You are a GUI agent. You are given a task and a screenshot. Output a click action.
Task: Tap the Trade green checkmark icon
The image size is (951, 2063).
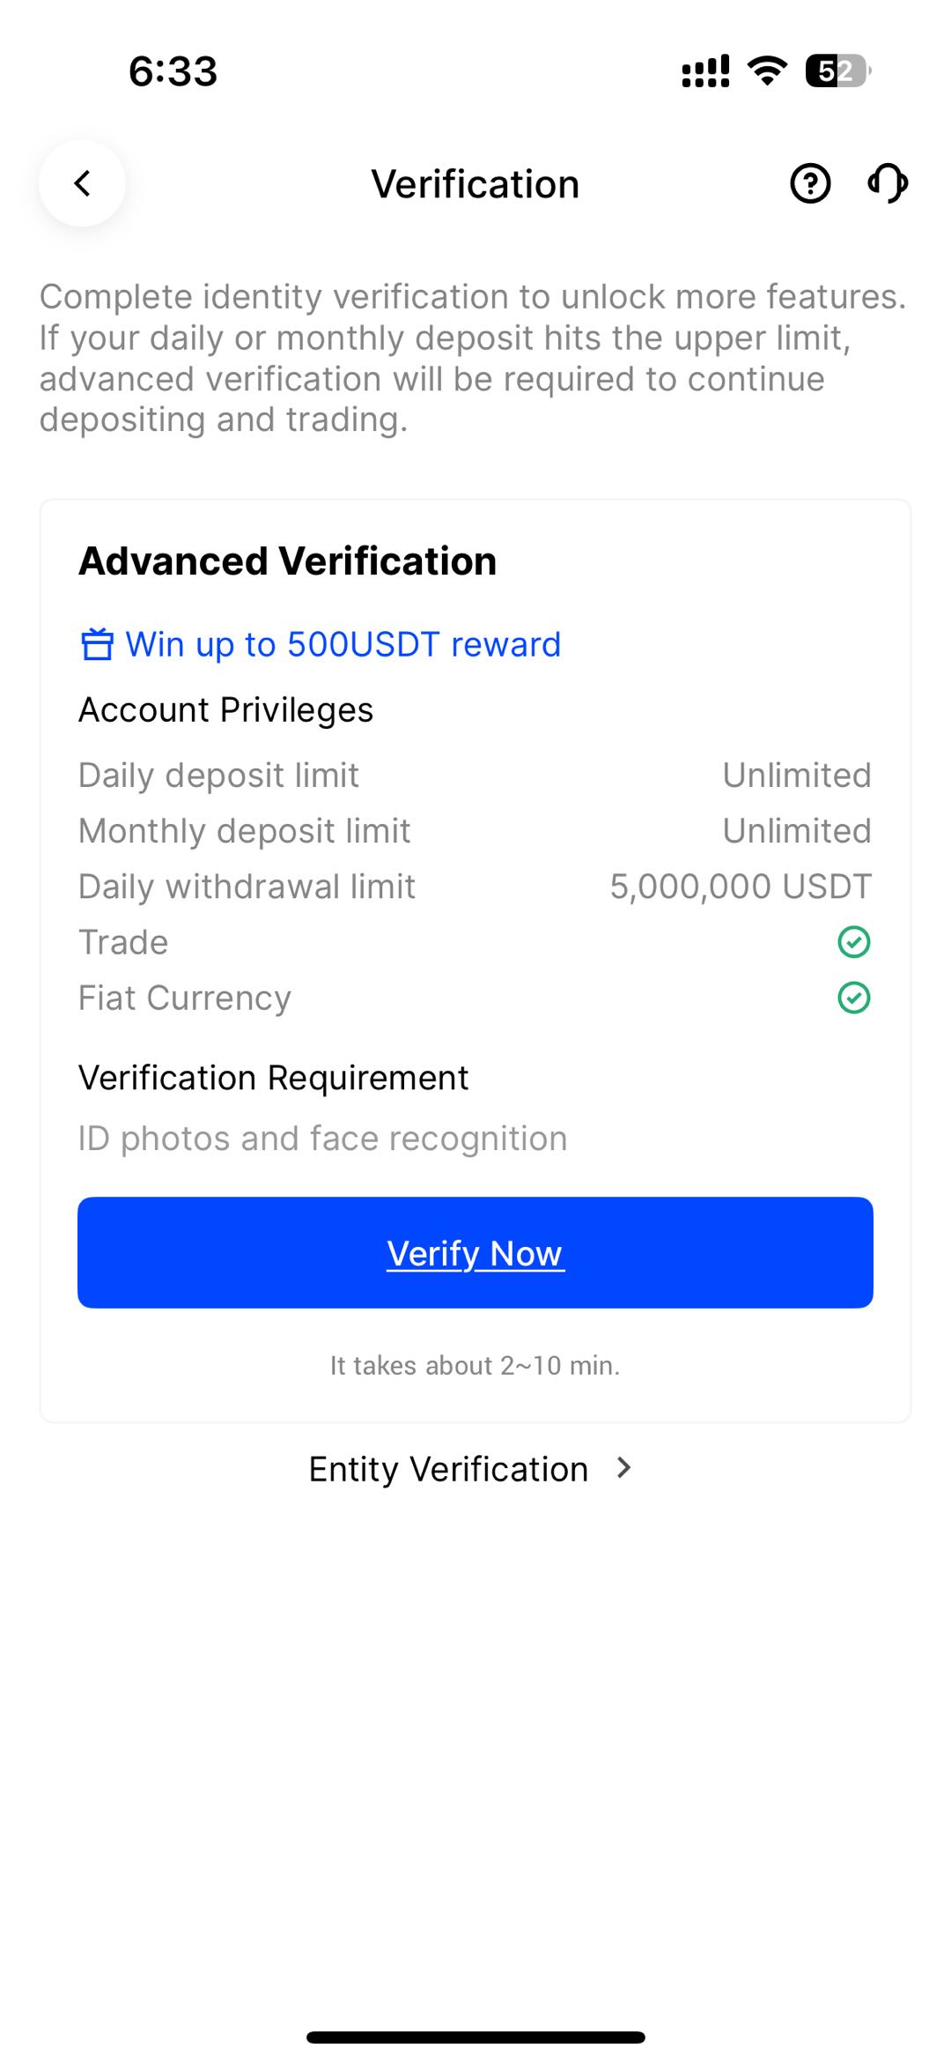point(853,942)
